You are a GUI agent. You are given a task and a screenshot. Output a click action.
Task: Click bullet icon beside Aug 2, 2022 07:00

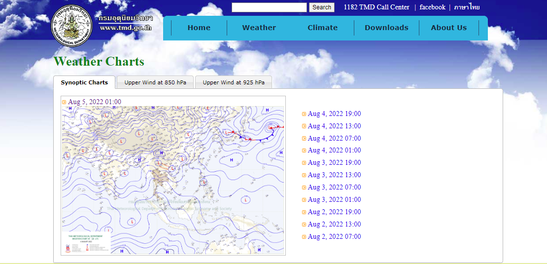[304, 237]
